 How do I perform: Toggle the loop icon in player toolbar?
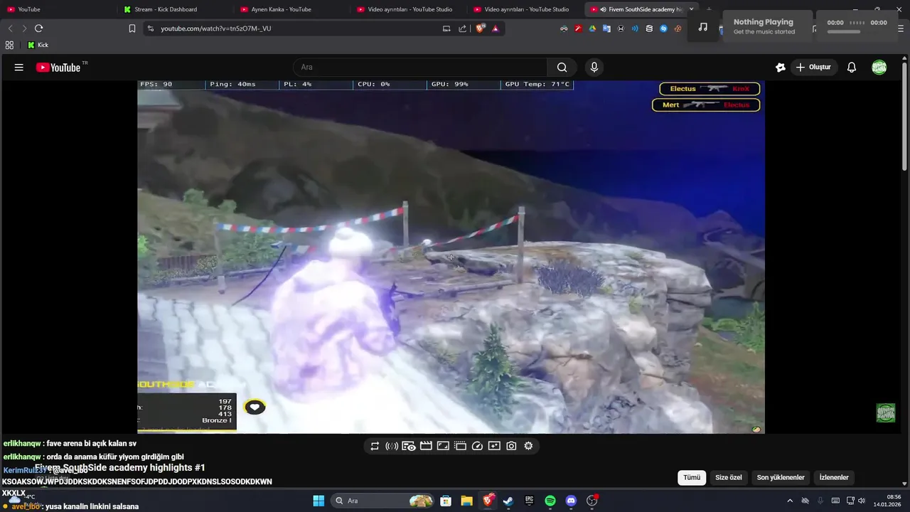[x=375, y=446]
